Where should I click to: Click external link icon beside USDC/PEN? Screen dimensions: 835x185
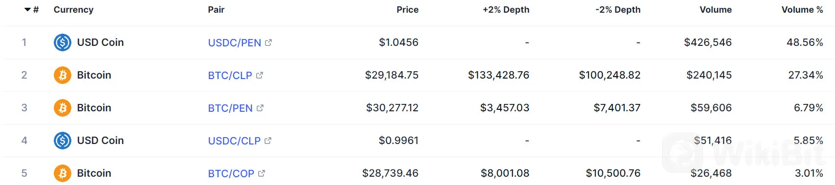click(x=268, y=42)
